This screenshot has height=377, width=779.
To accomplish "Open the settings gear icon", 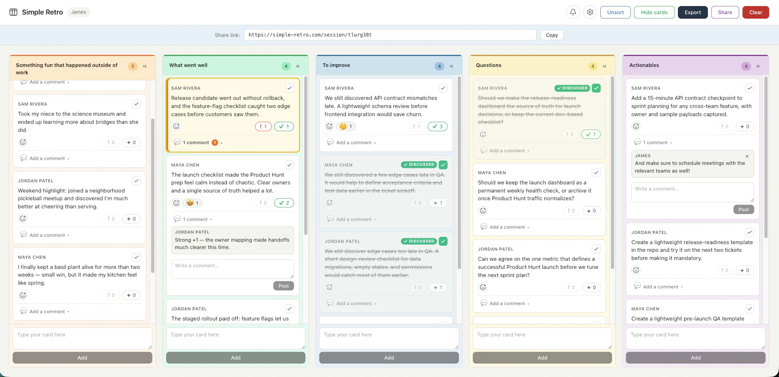I will click(x=590, y=12).
